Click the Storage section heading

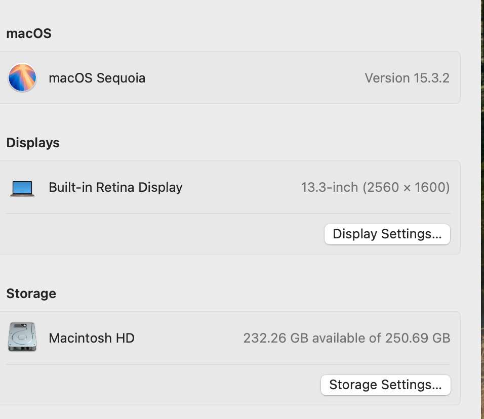(x=31, y=294)
